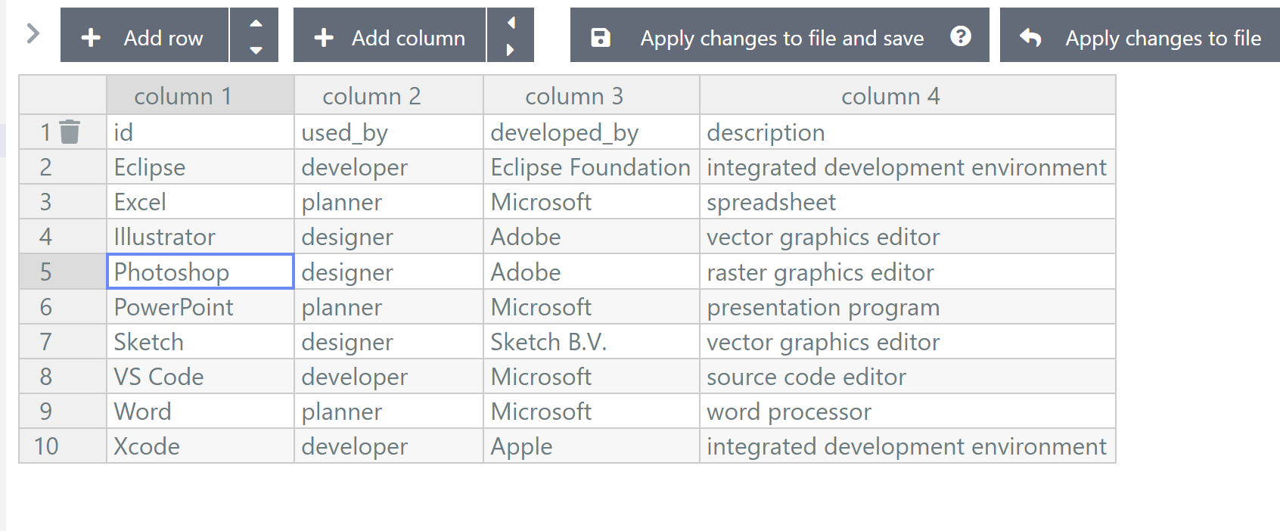The height and width of the screenshot is (531, 1280).
Task: Click the 'presentation program' cell
Action: coord(908,307)
